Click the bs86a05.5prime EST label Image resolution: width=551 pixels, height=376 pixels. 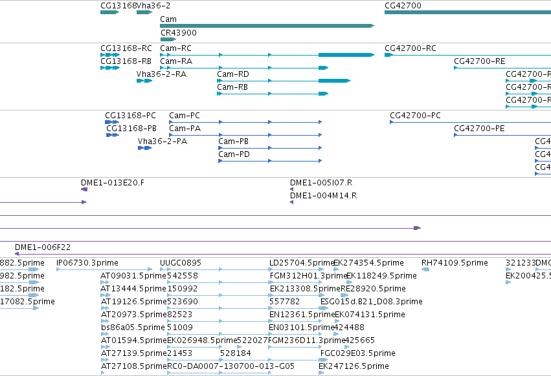click(133, 328)
